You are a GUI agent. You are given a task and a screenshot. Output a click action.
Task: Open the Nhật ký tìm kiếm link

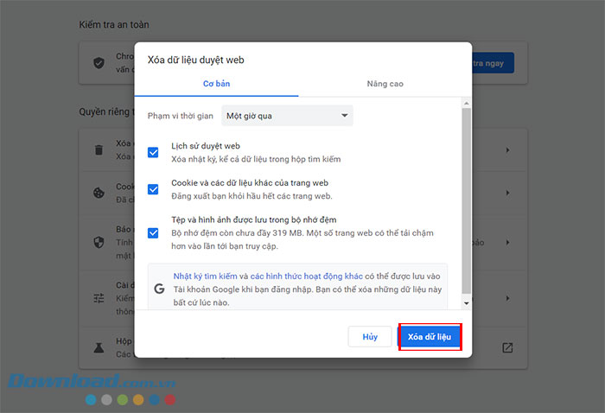tap(205, 276)
